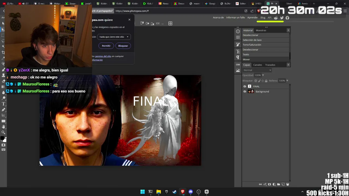This screenshot has width=349, height=196.
Task: Click Bloquear in permission popup
Action: [123, 46]
